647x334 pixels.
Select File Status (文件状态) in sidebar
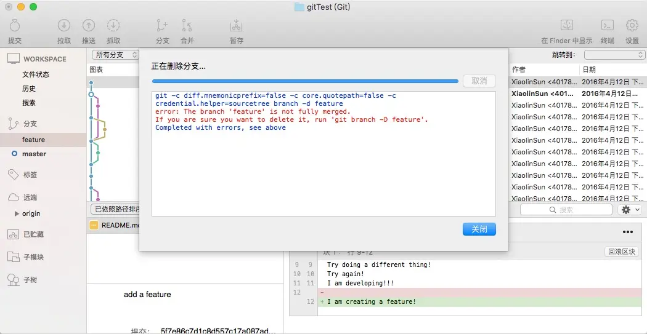click(36, 74)
